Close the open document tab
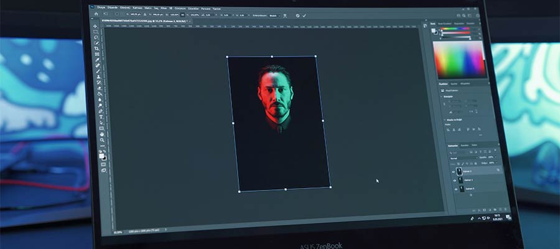Viewport: 560px width, 249px height. pyautogui.click(x=189, y=21)
